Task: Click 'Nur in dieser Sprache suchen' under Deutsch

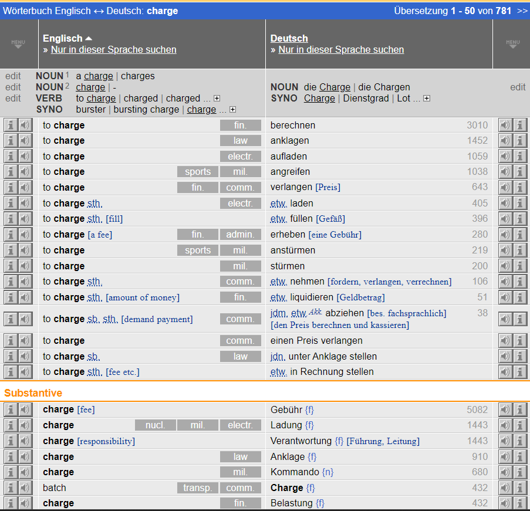Action: (341, 50)
